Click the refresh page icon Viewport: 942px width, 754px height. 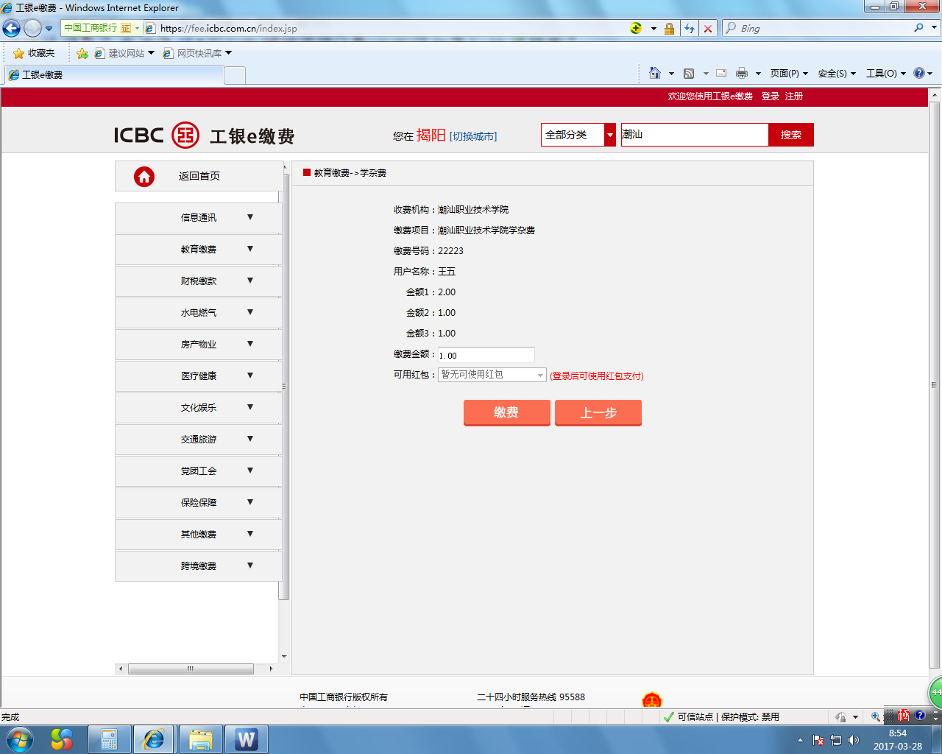point(690,29)
